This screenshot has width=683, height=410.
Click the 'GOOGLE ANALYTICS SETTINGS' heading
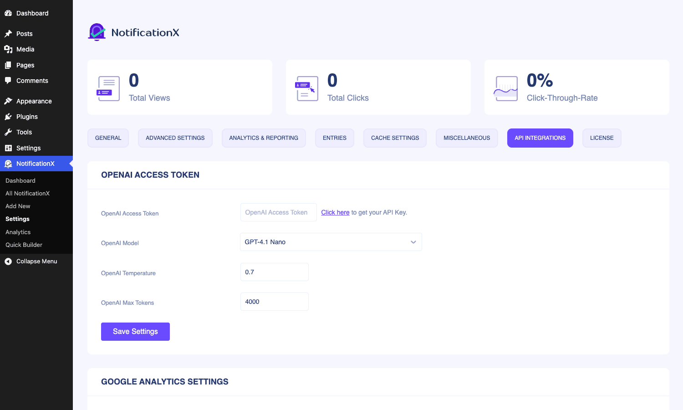click(x=165, y=382)
